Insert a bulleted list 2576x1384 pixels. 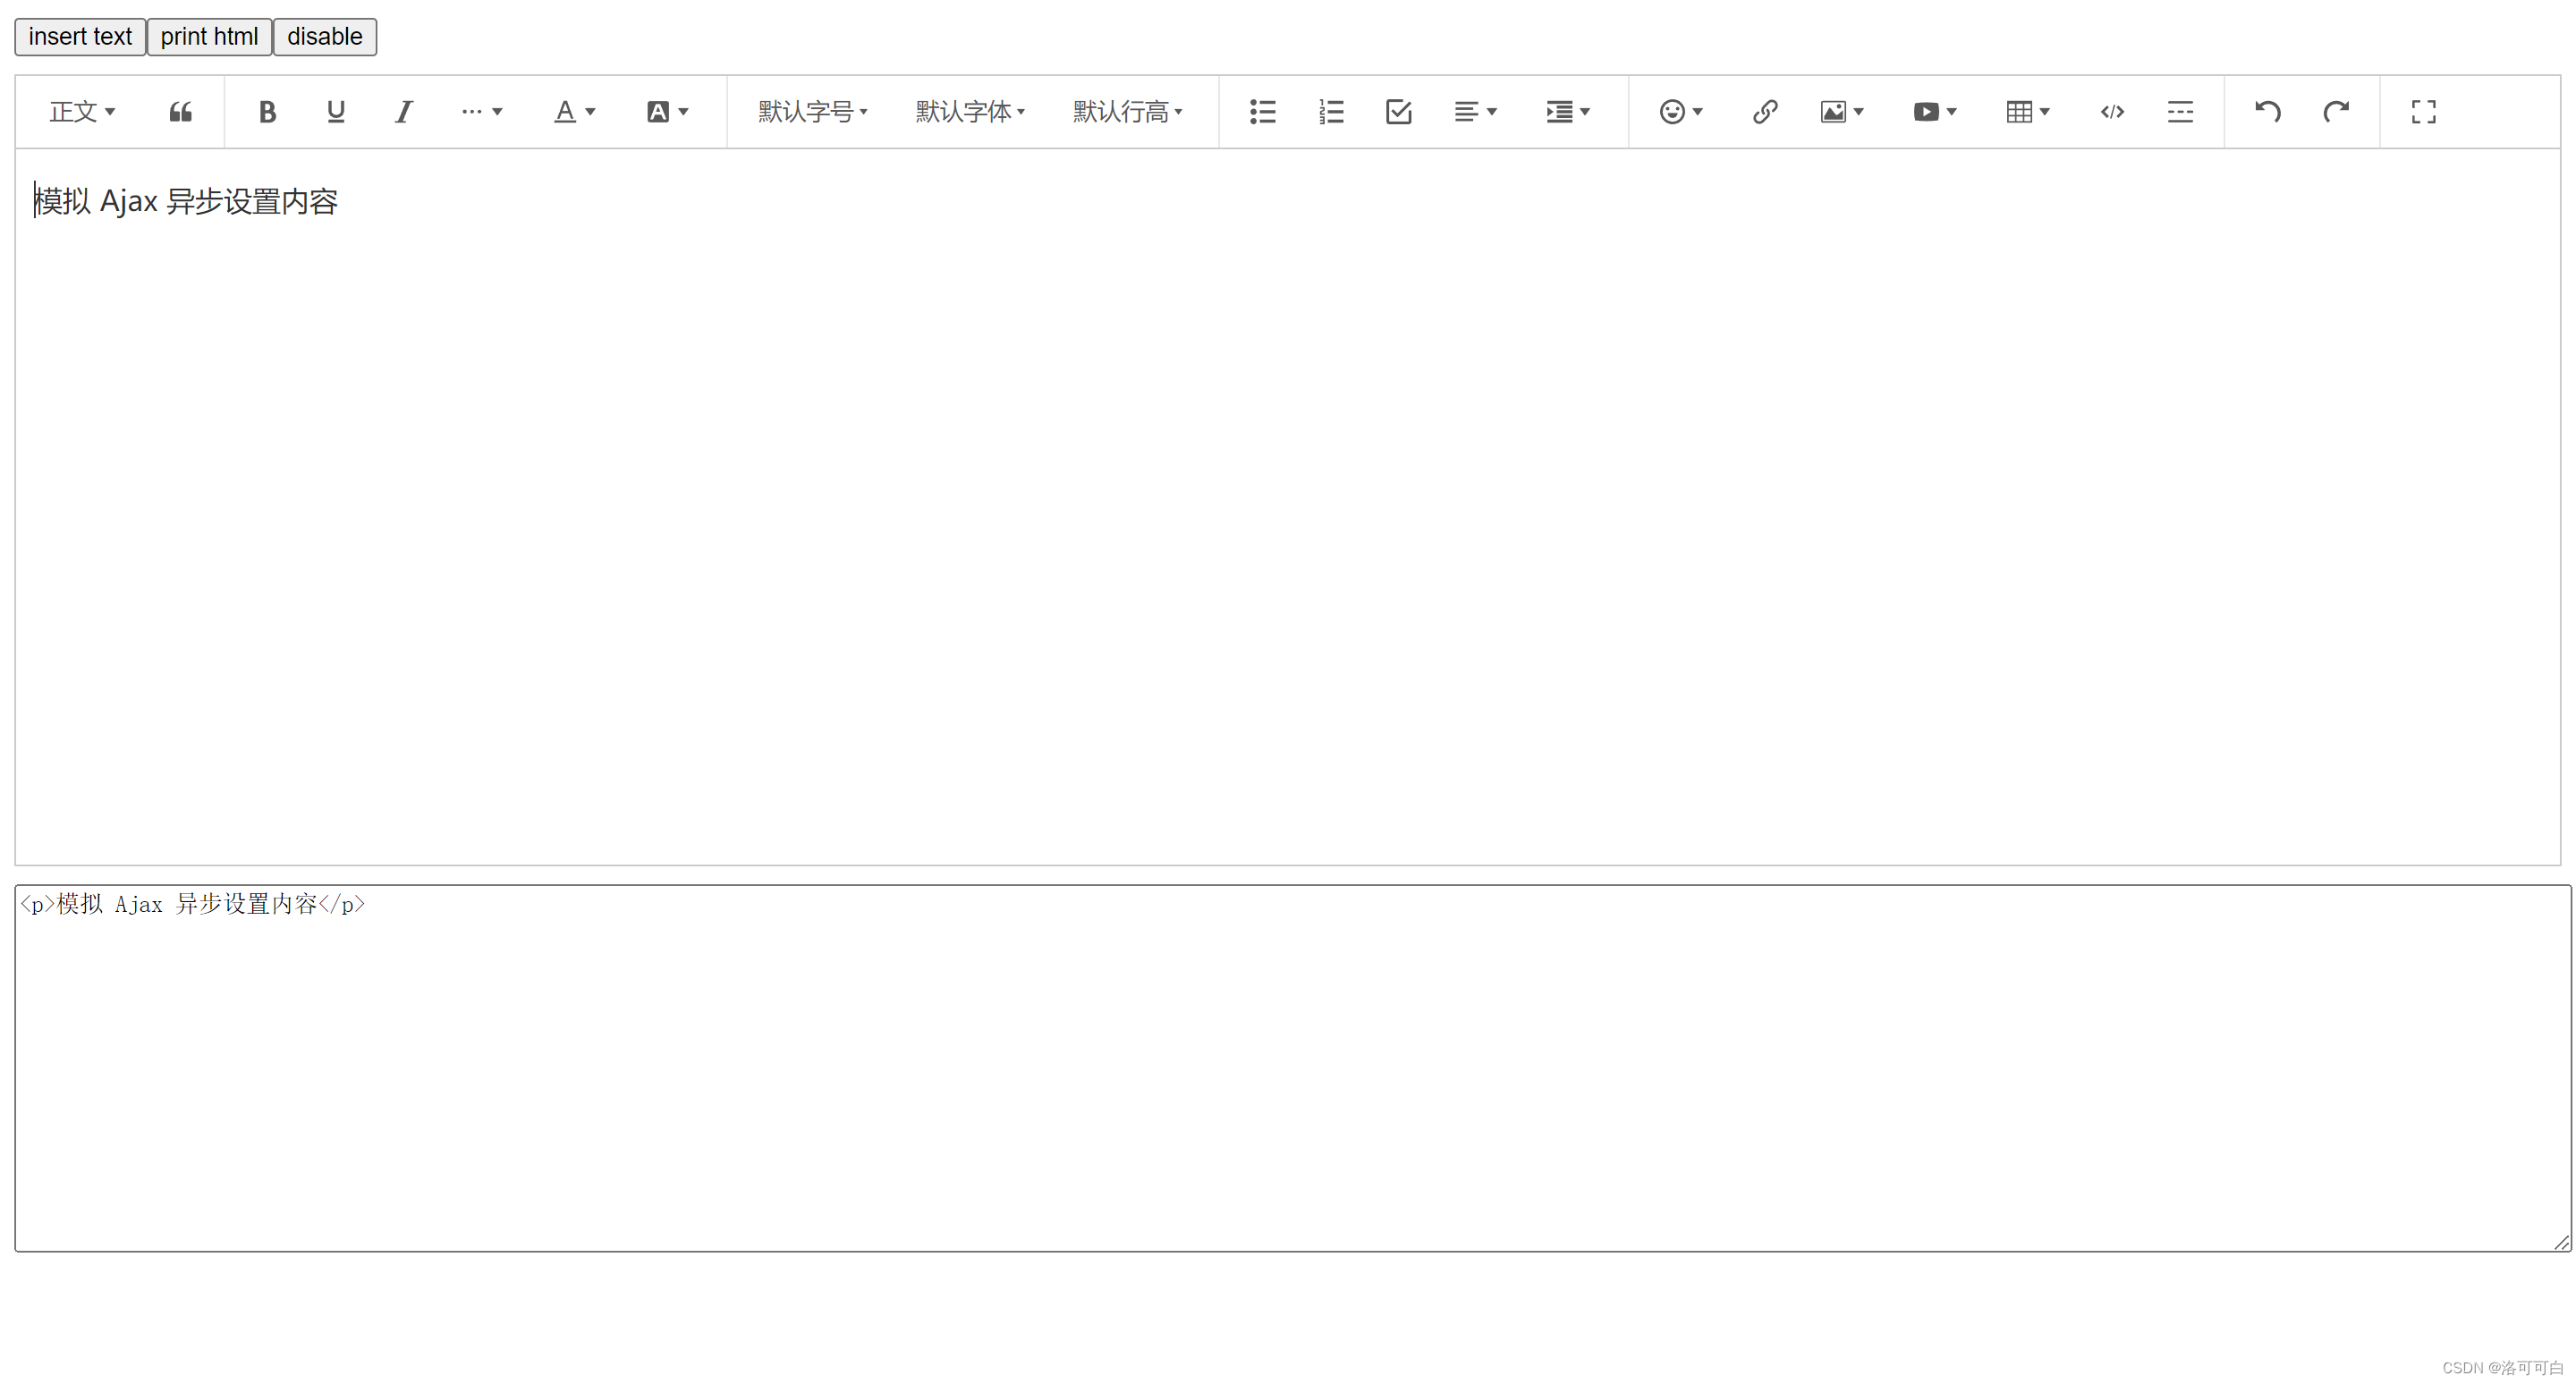1263,112
